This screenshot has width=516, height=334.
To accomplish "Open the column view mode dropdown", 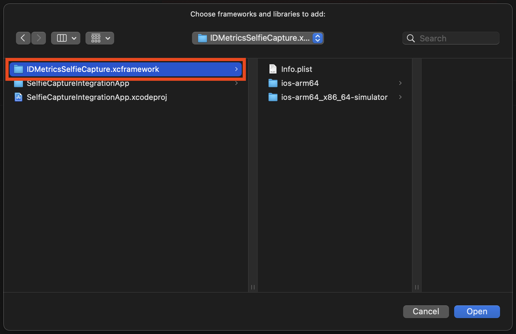I will click(66, 38).
